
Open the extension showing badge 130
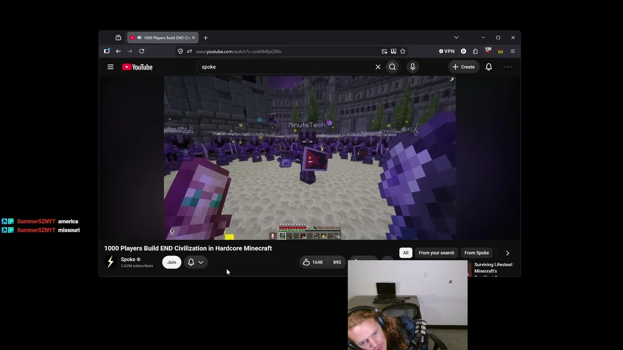488,51
